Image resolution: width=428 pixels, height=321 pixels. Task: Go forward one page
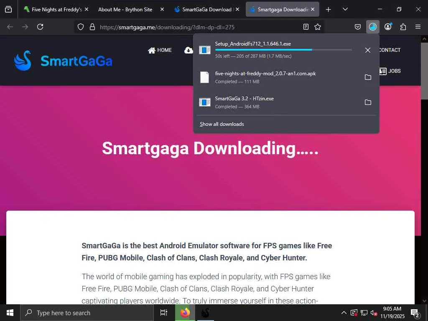[x=25, y=27]
